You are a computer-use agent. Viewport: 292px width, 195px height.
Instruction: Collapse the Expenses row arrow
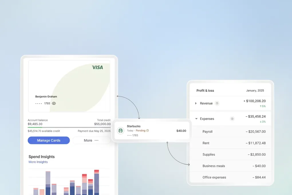pyautogui.click(x=196, y=119)
